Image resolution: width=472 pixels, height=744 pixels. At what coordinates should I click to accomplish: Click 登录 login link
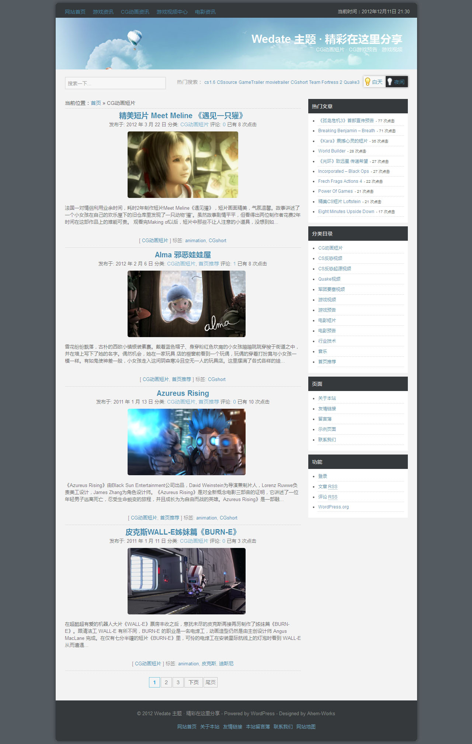point(323,476)
